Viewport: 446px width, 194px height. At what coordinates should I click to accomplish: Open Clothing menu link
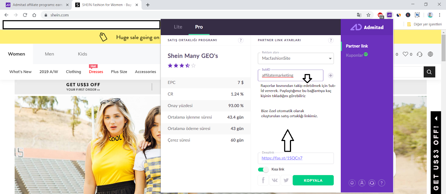[74, 72]
